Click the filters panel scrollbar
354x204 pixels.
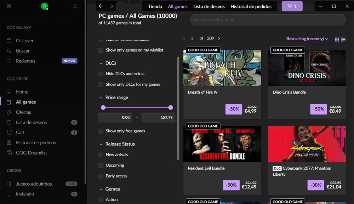pyautogui.click(x=178, y=108)
